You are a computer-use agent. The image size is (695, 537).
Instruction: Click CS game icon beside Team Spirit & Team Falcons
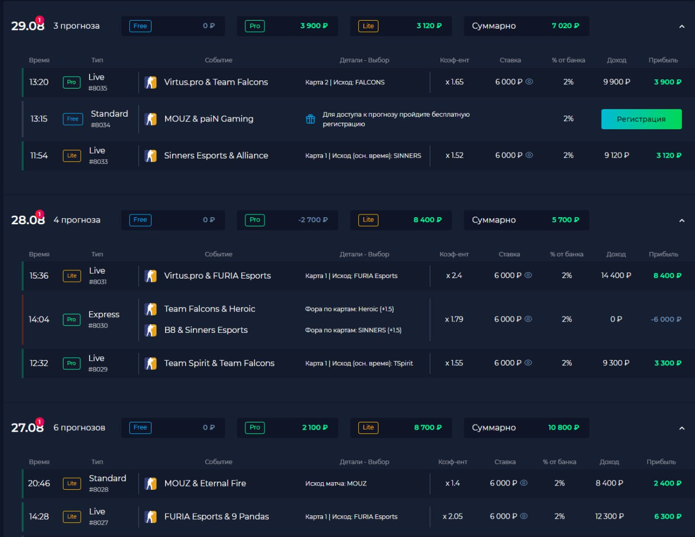coord(151,363)
